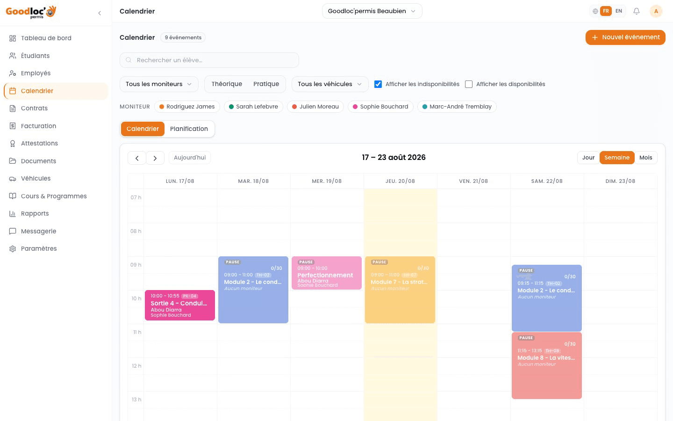Click the user avatar 'A'

click(656, 11)
